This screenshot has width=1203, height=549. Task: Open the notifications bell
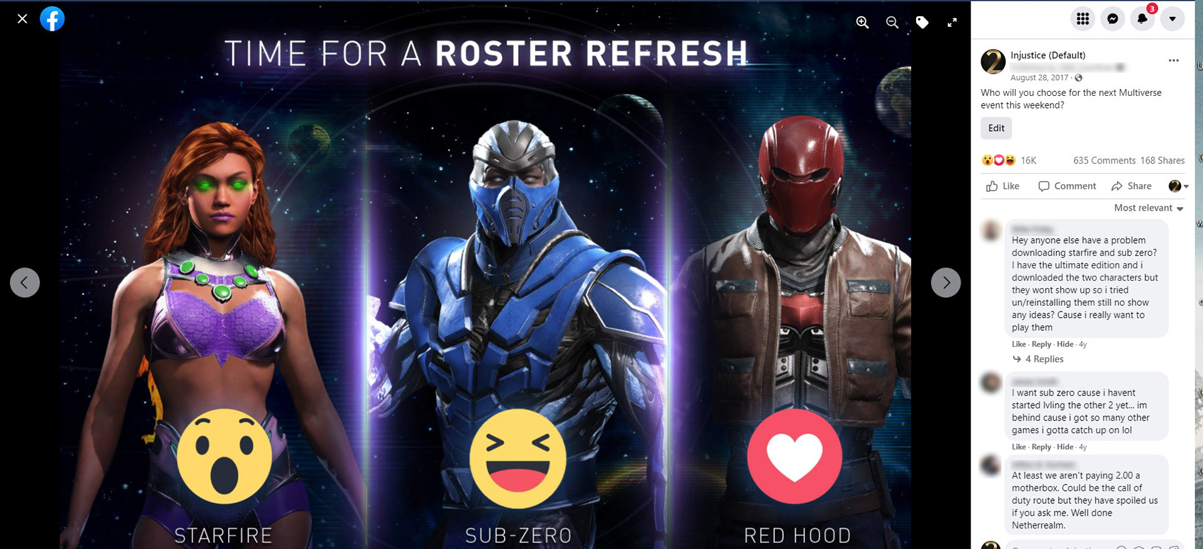(1142, 19)
